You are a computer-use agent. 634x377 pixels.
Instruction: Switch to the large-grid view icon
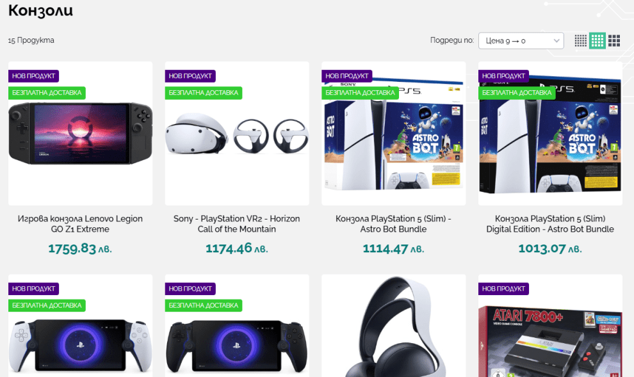(614, 40)
